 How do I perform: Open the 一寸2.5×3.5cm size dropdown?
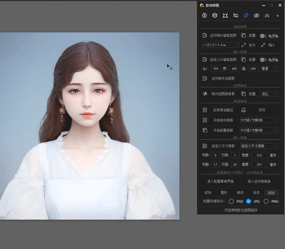pyautogui.click(x=220, y=45)
